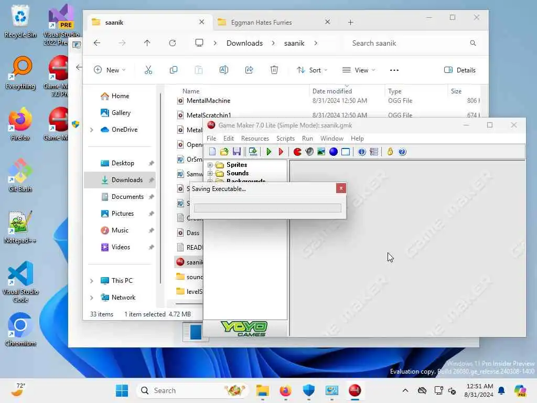Create a sprite with the red Pac-Man icon
The image size is (537, 403).
(297, 152)
